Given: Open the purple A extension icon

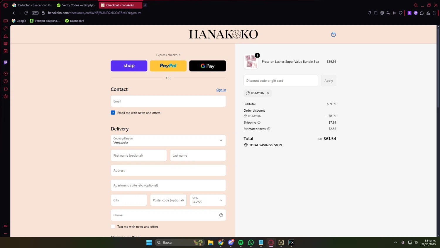Looking at the screenshot, I should click(409, 13).
